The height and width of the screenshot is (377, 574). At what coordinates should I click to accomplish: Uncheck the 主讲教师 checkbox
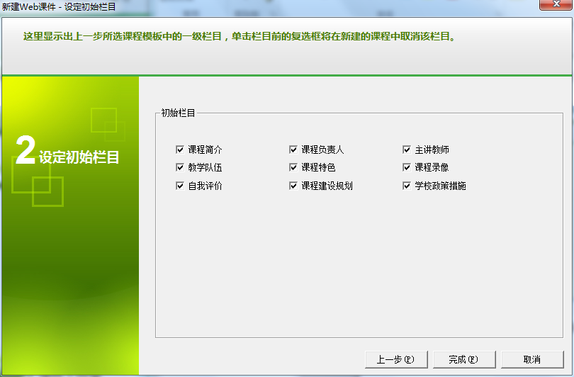pos(407,150)
